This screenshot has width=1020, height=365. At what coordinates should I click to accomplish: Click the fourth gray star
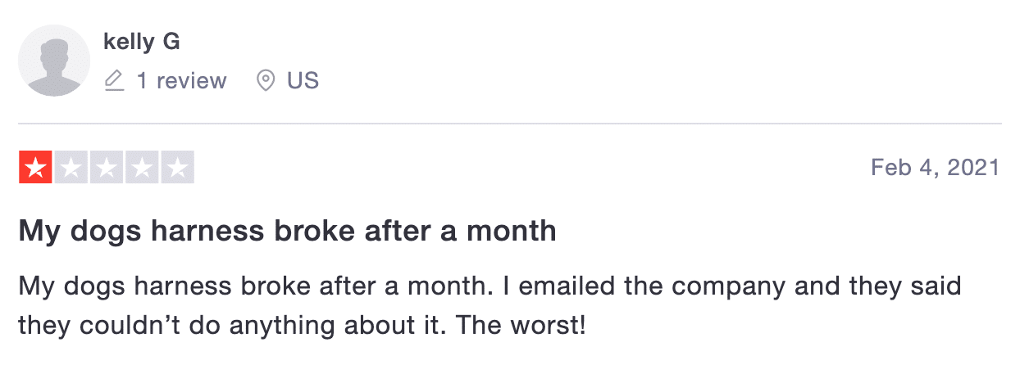point(142,168)
